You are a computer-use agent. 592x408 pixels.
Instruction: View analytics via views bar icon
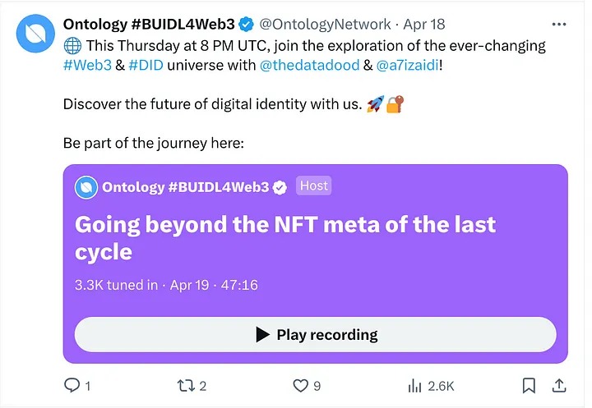[414, 384]
